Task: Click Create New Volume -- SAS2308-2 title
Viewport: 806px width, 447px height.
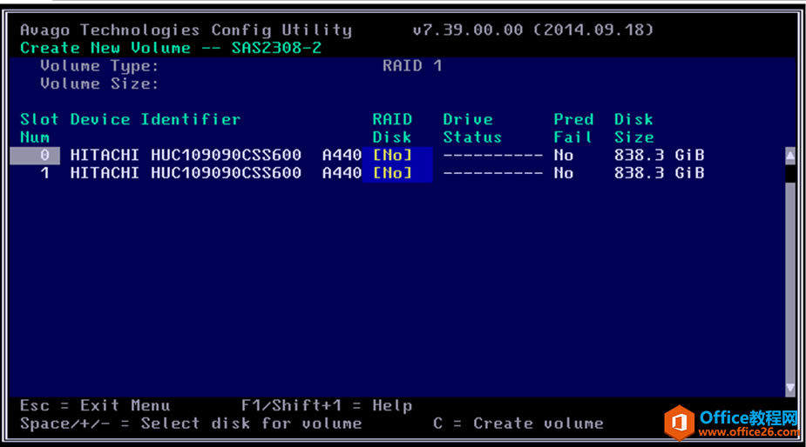Action: [171, 48]
